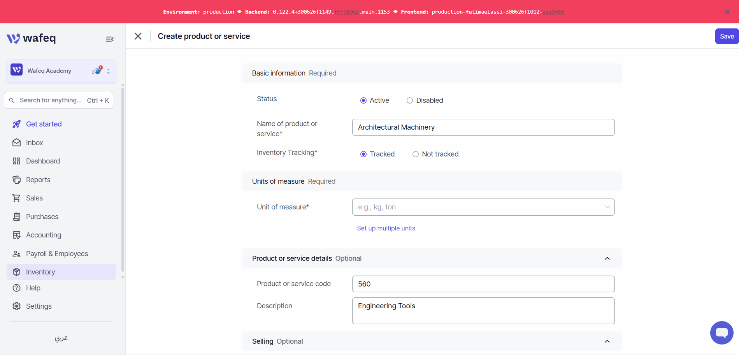Open the Unit of measure dropdown

(483, 207)
